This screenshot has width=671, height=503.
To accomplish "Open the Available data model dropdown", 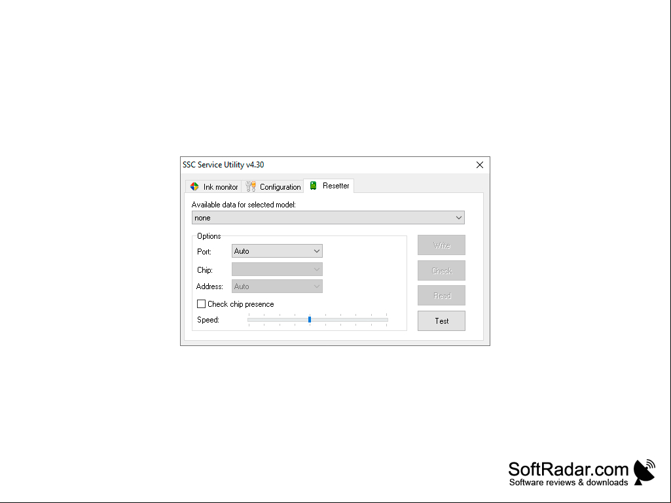I will coord(328,218).
